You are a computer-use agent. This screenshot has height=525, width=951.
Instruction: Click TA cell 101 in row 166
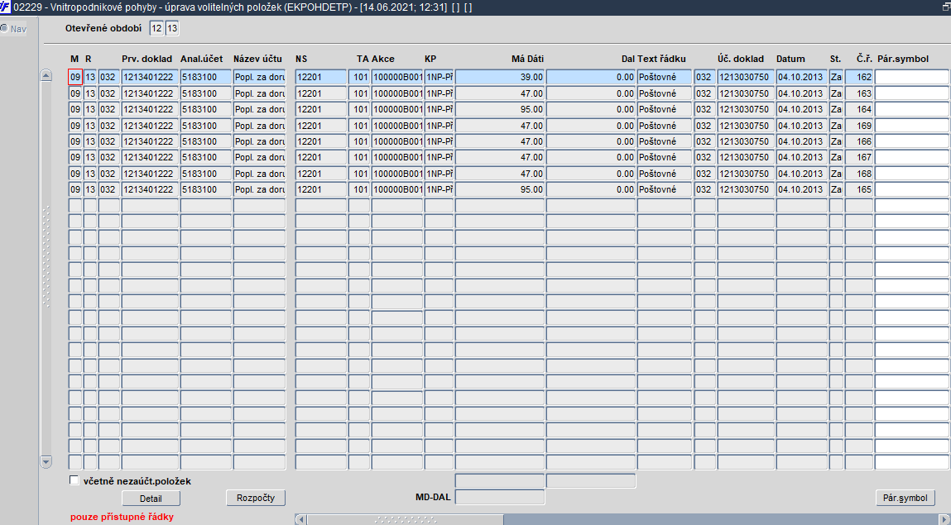pos(359,141)
